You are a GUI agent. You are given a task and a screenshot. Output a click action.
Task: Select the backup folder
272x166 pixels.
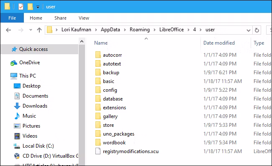point(111,73)
